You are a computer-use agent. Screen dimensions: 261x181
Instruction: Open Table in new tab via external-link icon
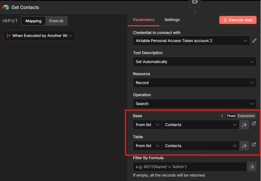[x=254, y=145]
